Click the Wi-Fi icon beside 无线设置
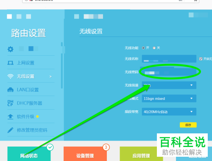 (10, 76)
